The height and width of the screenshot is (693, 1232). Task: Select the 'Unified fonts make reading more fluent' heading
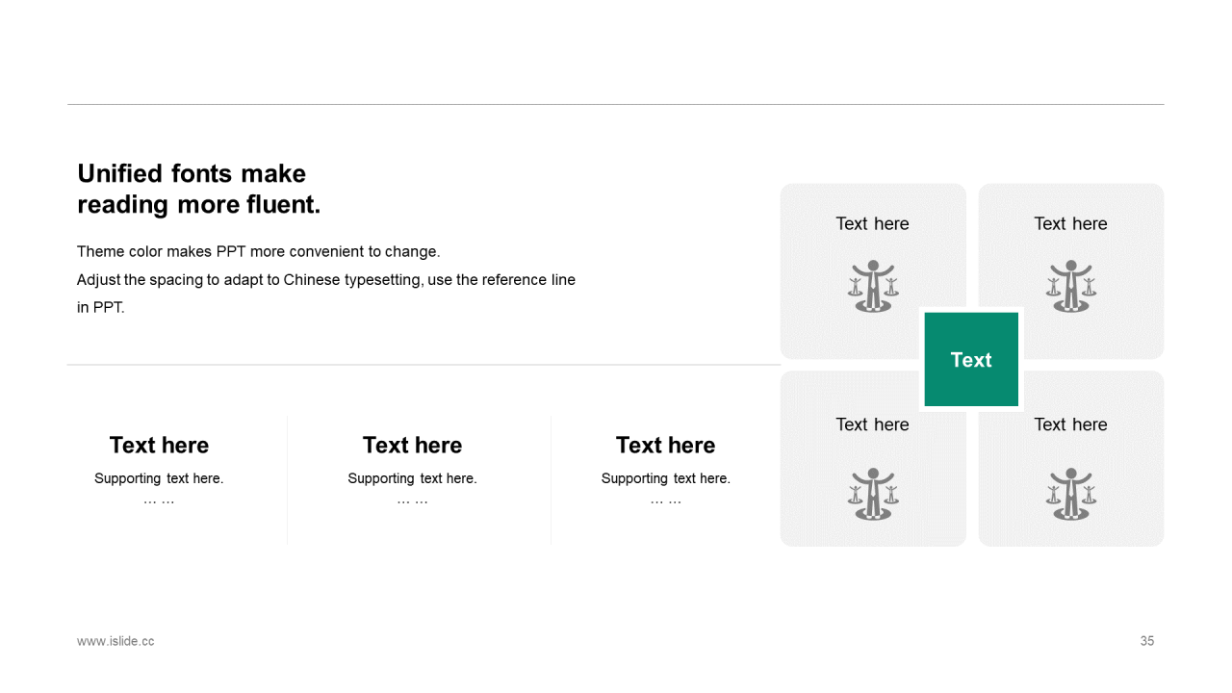[x=198, y=189]
